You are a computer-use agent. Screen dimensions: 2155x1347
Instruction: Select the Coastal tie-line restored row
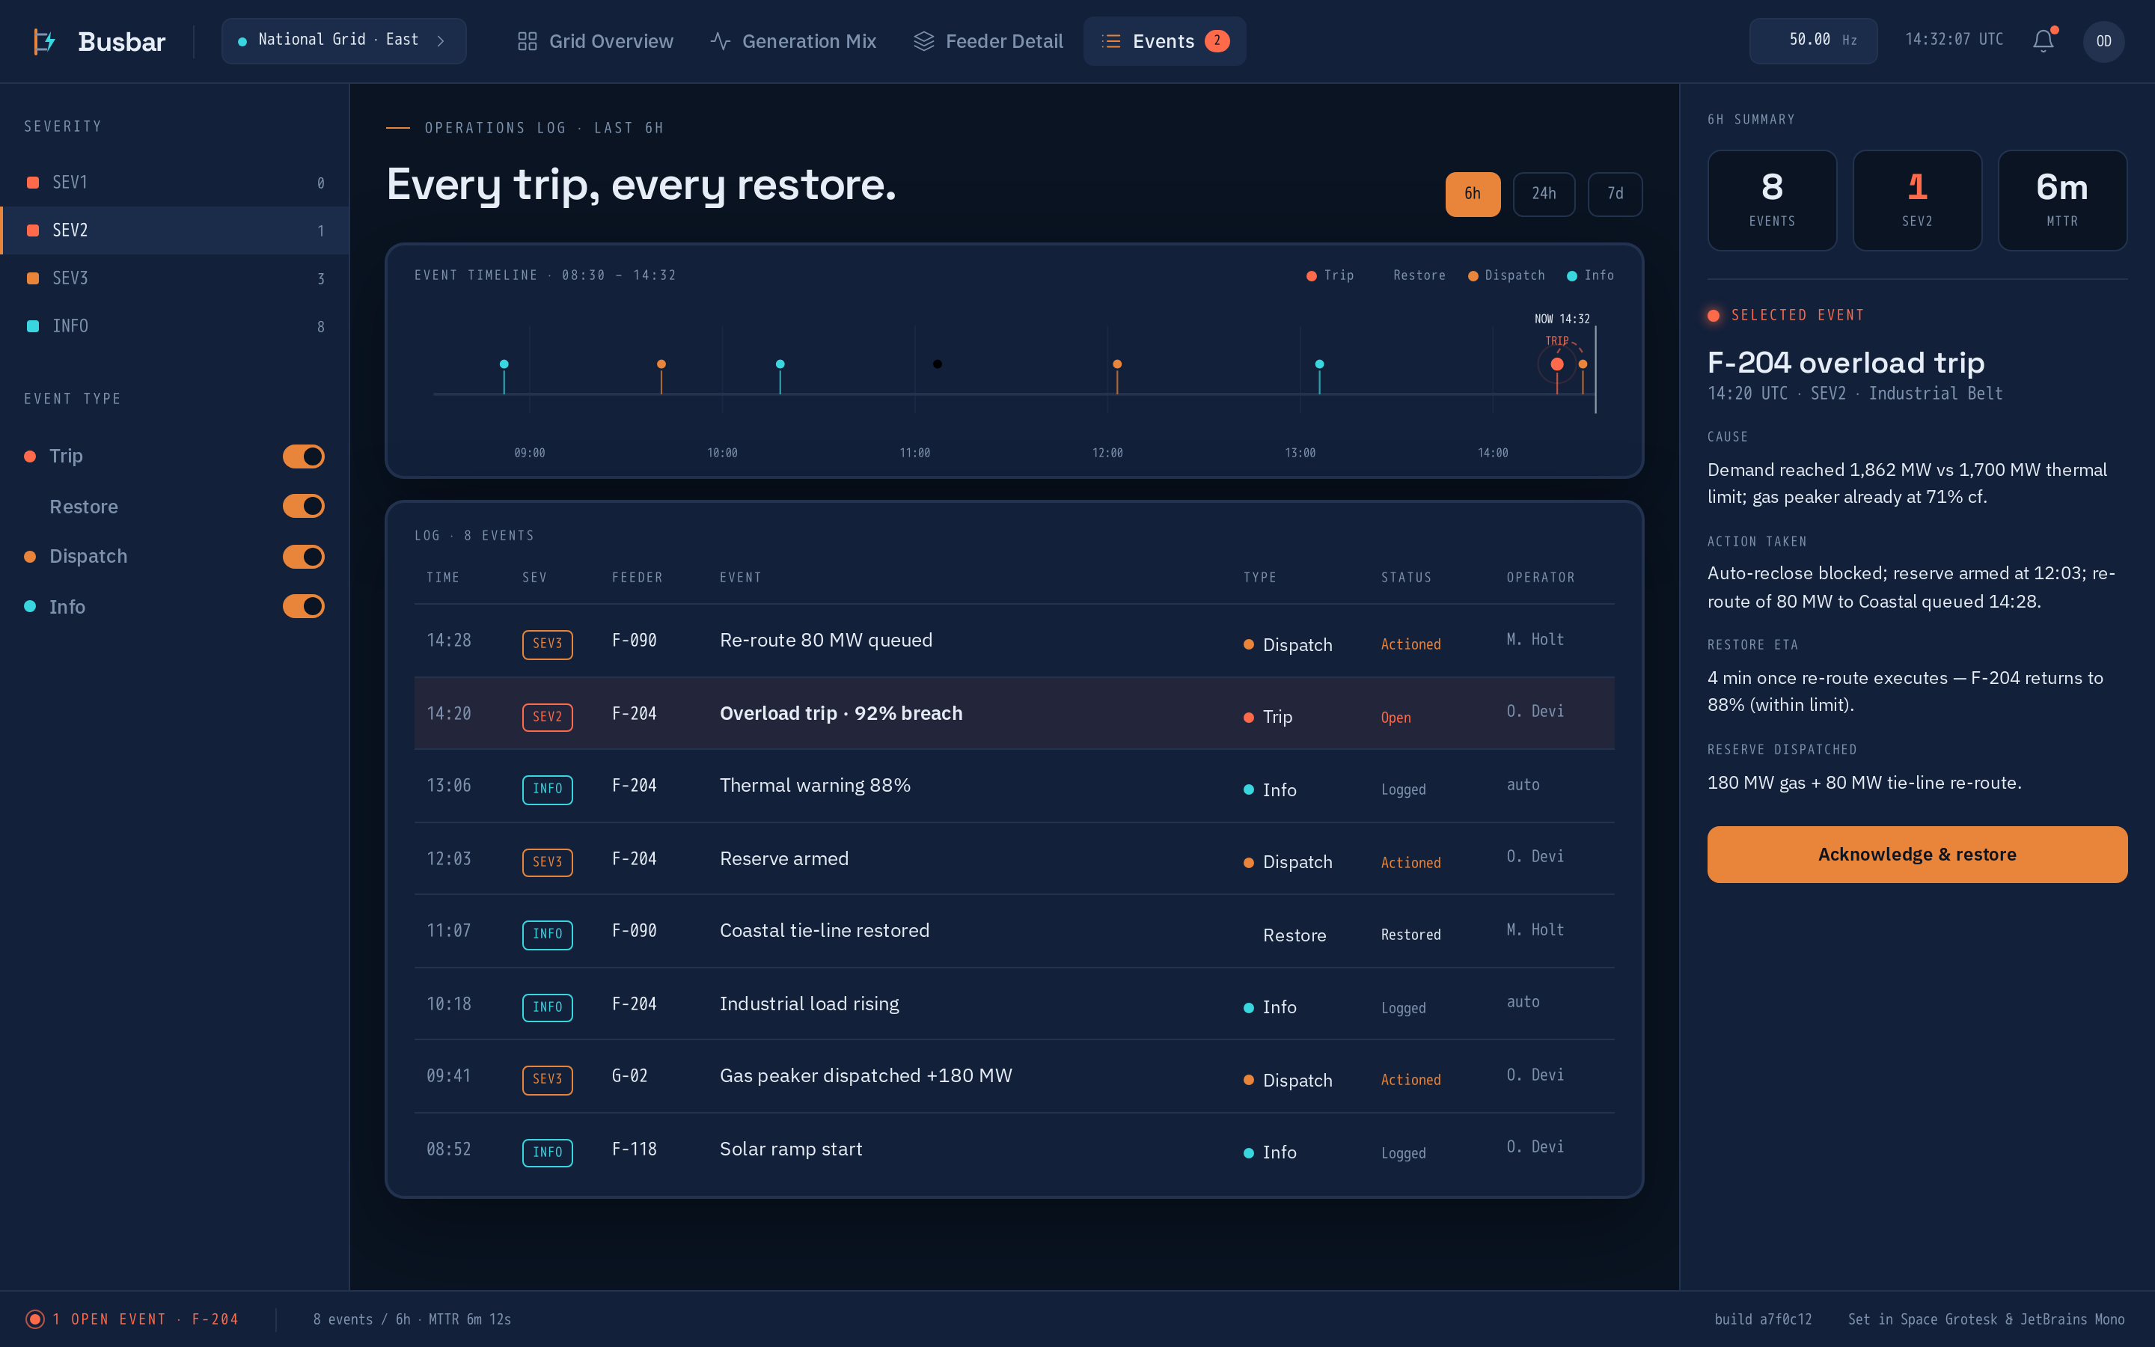(x=1015, y=932)
